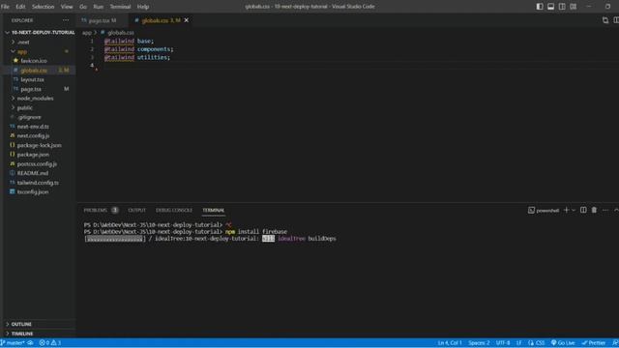Click Synchronize Changes icon in status bar
Screen dimensions: 619x348
pos(30,343)
